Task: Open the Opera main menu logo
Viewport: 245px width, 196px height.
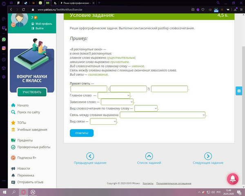Action: click(x=4, y=3)
